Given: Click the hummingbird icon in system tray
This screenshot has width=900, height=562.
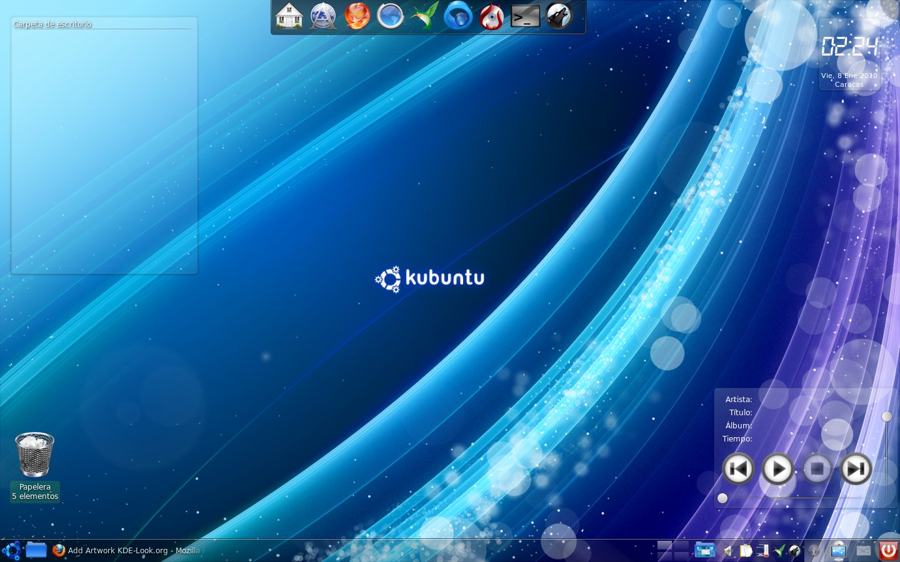Looking at the screenshot, I should click(779, 551).
